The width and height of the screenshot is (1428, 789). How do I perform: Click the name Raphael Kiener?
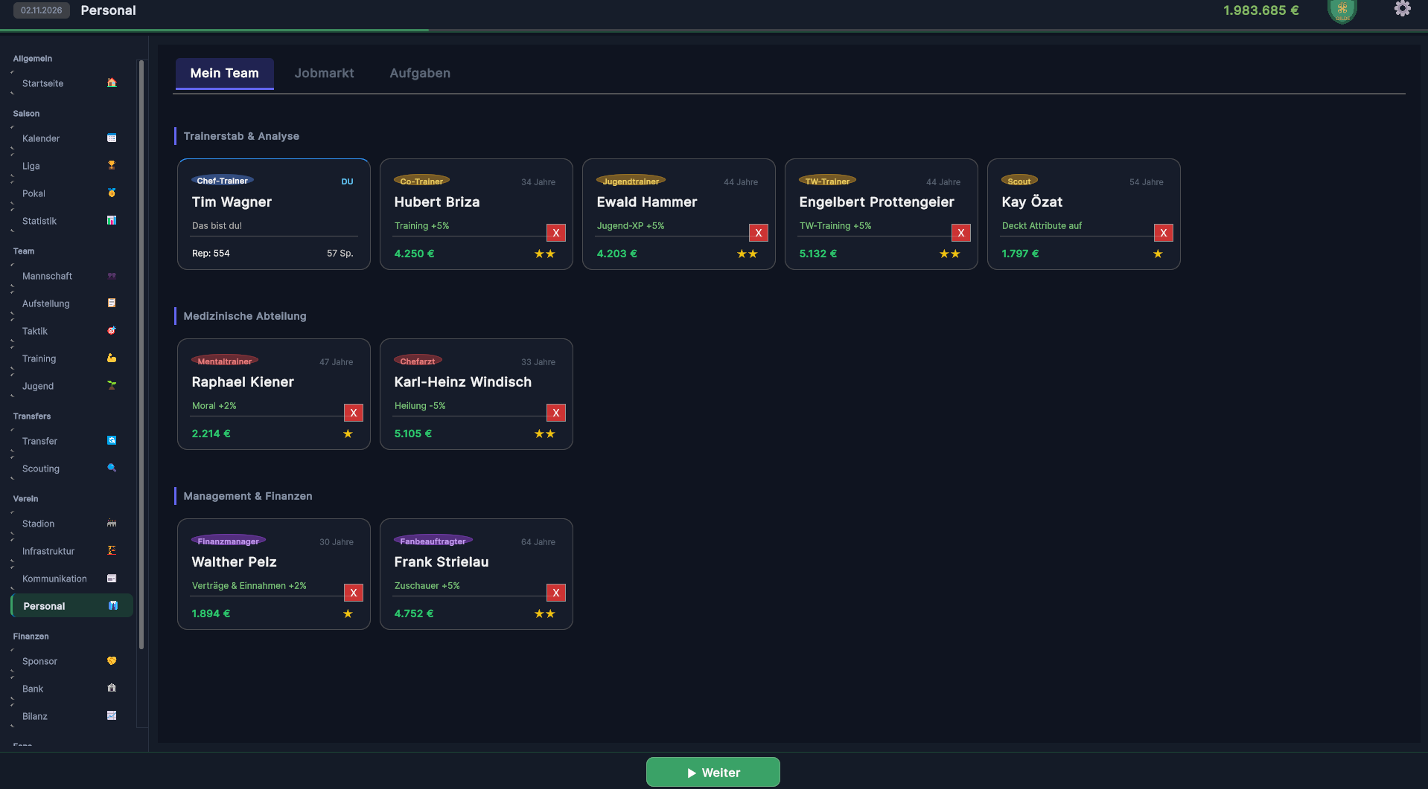click(x=243, y=382)
